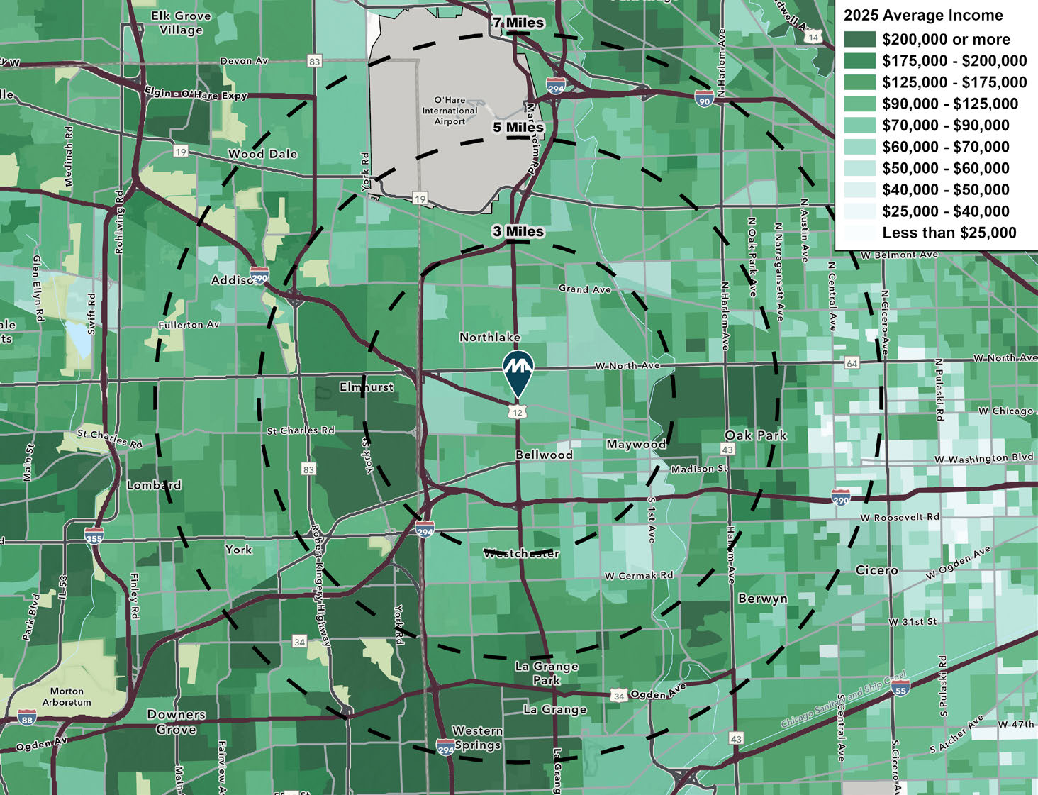The height and width of the screenshot is (795, 1038).
Task: Select the "Fullerton Av" street label
Action: tap(189, 325)
